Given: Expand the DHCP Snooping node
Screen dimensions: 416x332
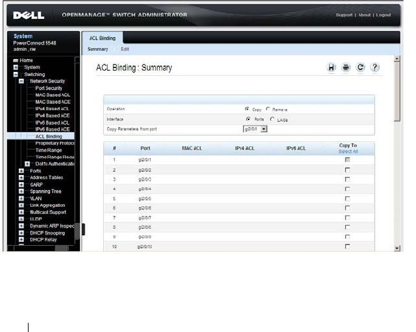Looking at the screenshot, I should tap(21, 233).
